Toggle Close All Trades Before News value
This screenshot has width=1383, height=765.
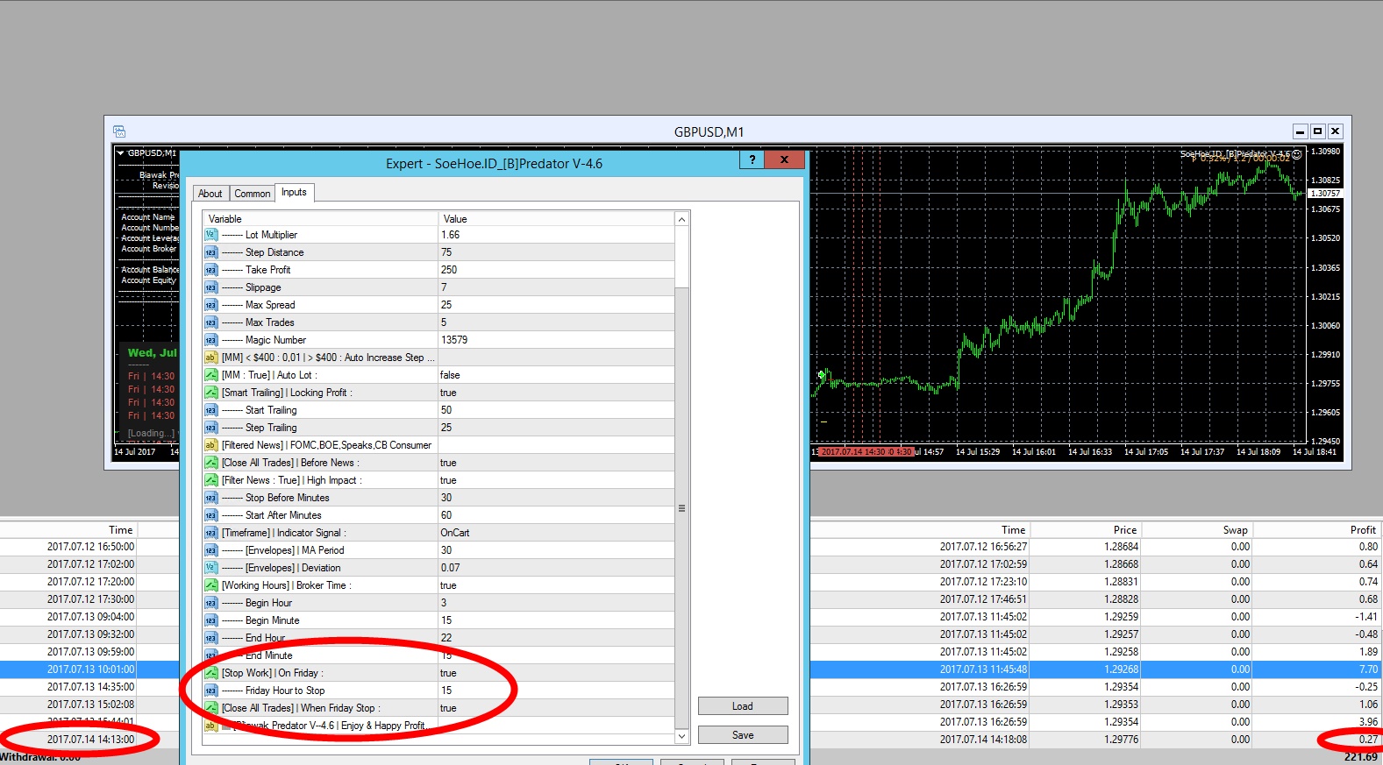[556, 463]
